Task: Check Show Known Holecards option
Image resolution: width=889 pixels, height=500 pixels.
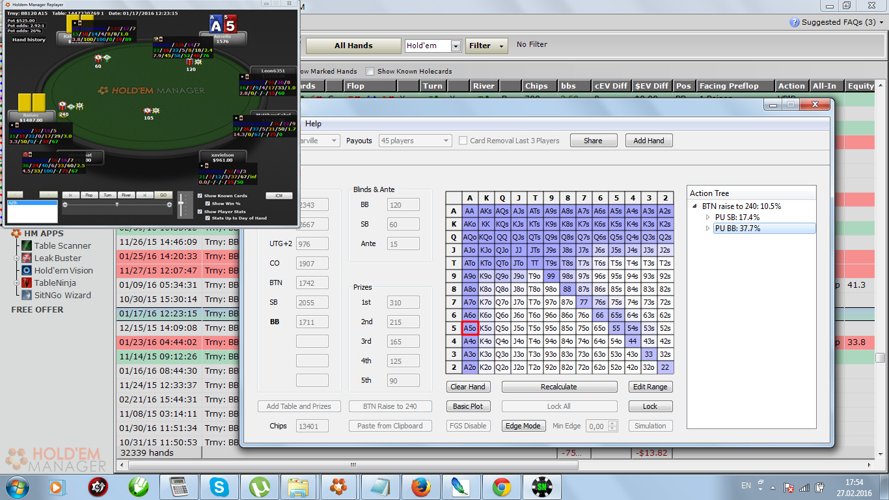Action: click(370, 71)
